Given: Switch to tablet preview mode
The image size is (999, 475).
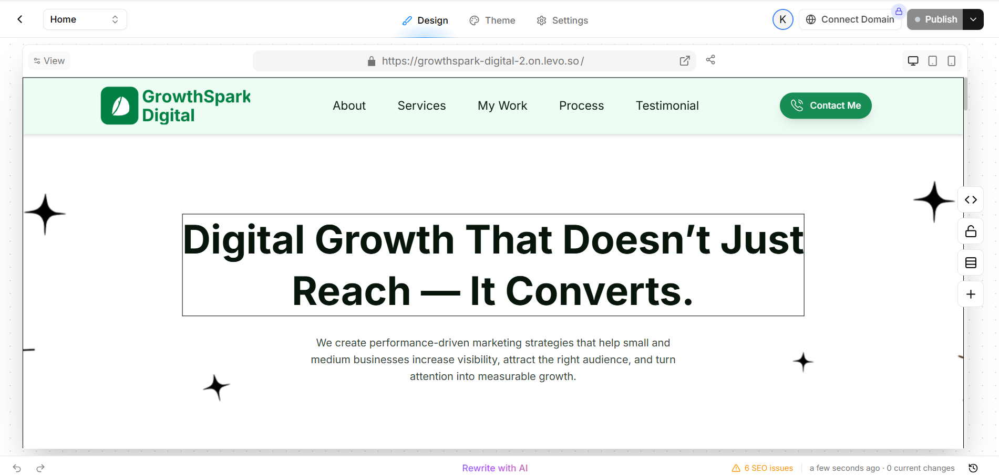Looking at the screenshot, I should pos(933,61).
